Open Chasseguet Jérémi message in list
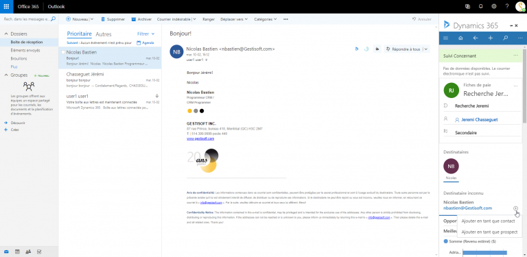Screen dimensions: 527x257 coord(110,79)
